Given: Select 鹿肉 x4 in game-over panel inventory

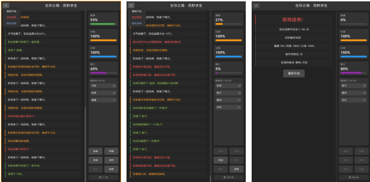Looking at the screenshot, I should click(354, 93).
